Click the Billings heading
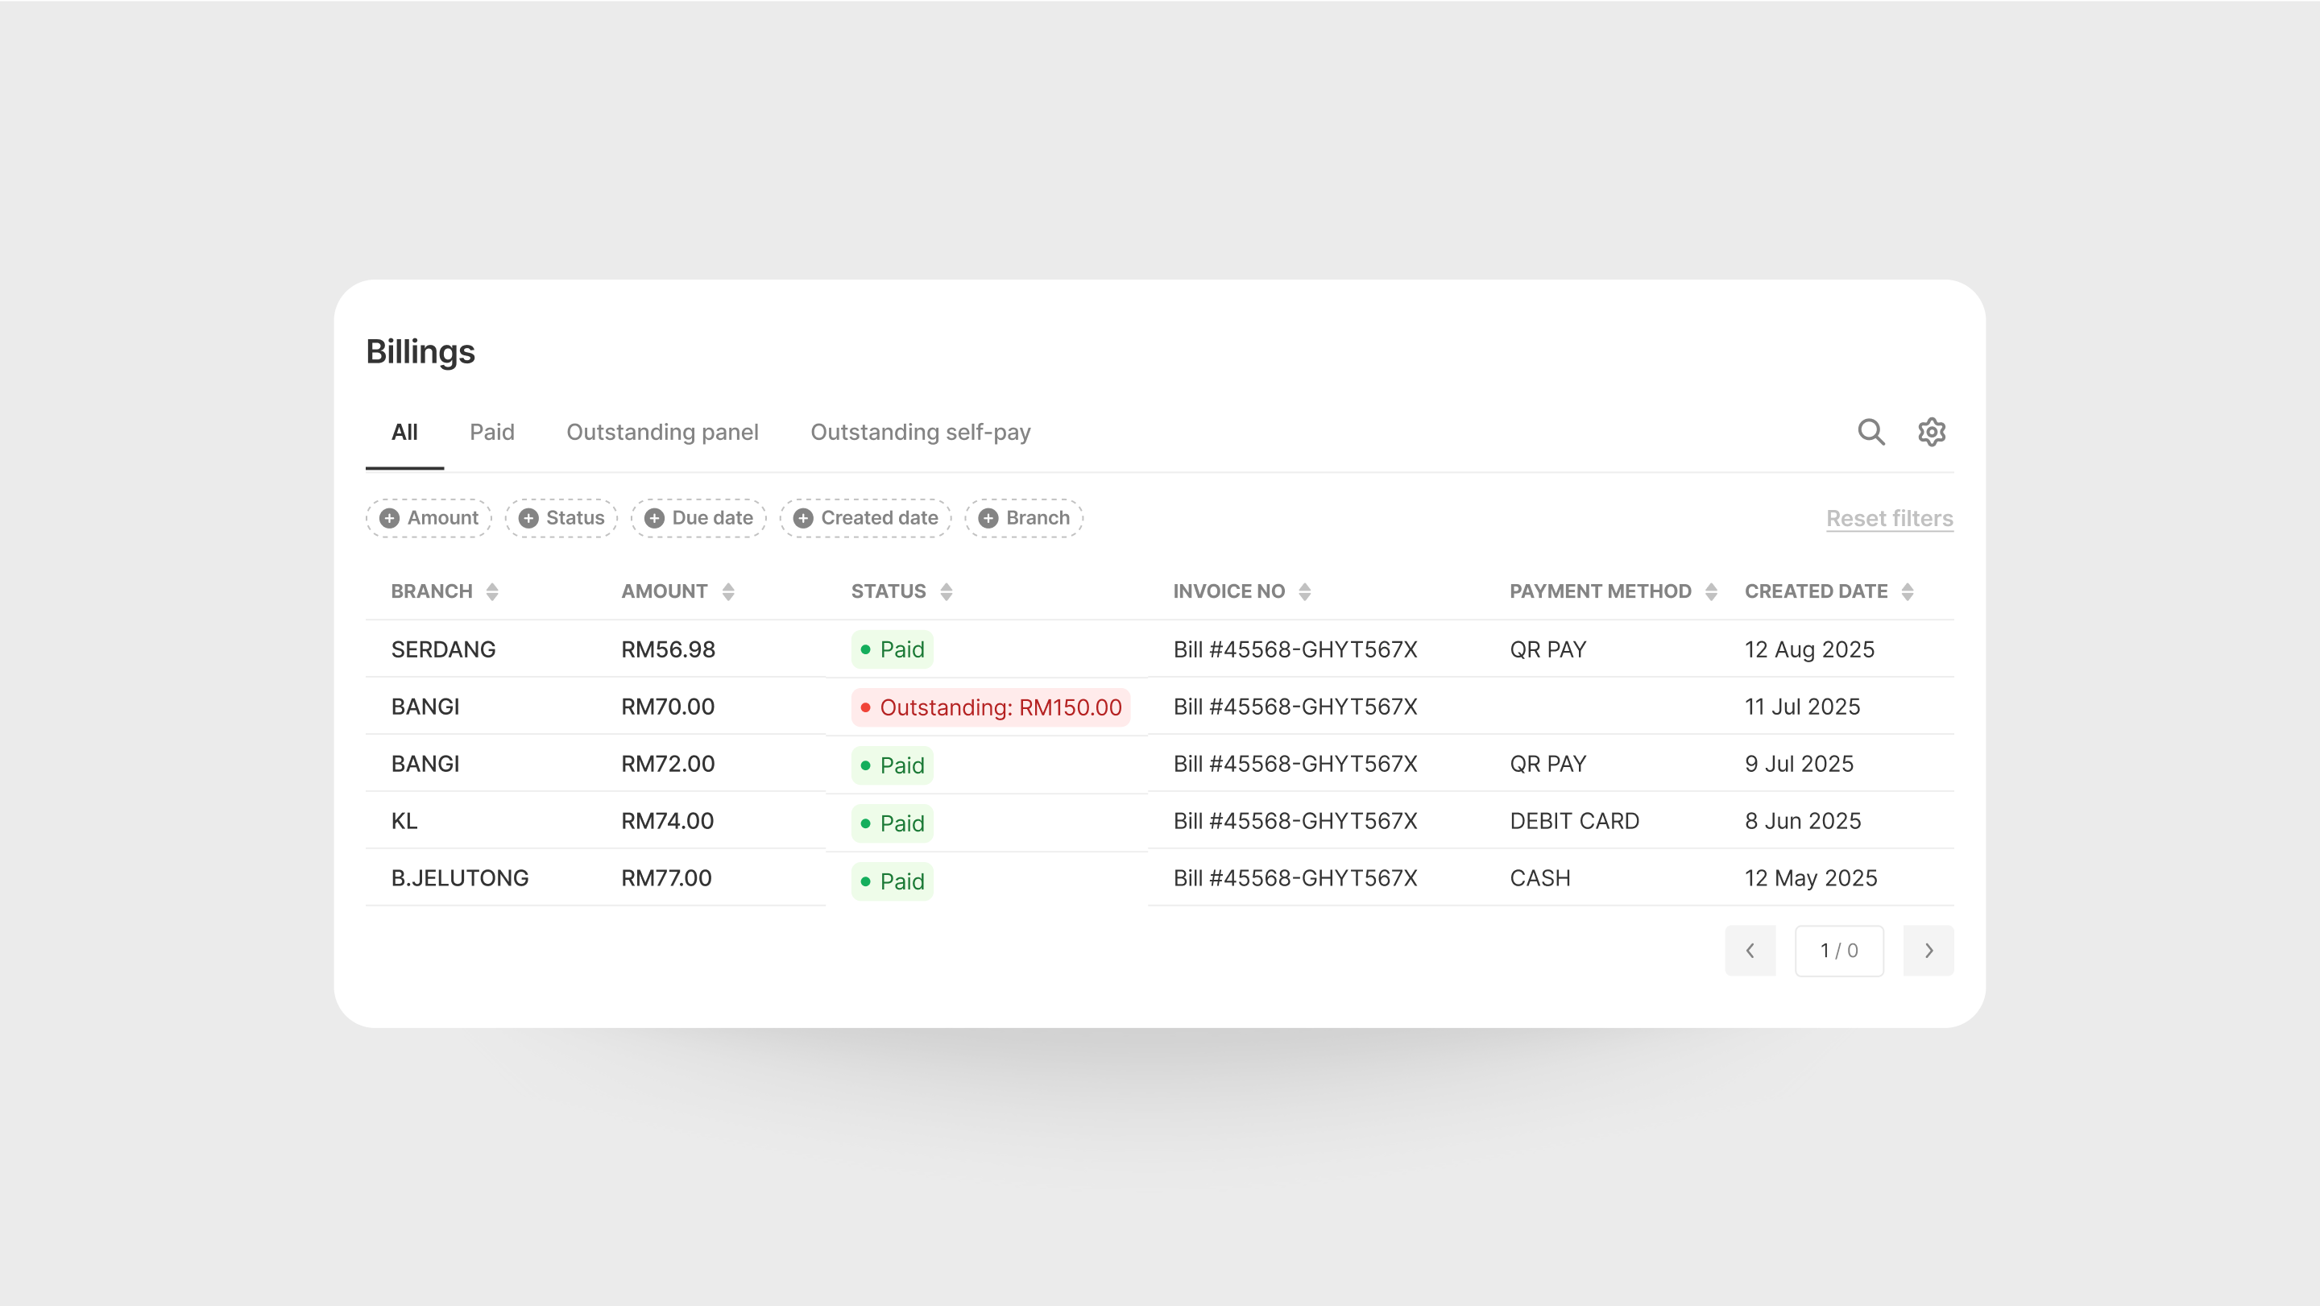 [x=420, y=352]
